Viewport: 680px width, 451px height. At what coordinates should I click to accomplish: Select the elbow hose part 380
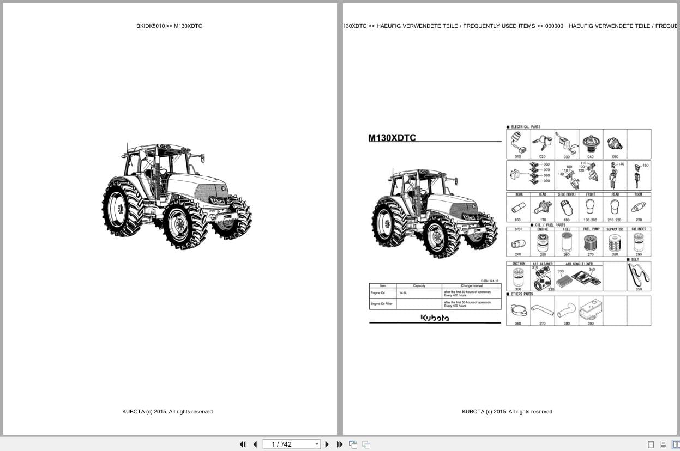[x=567, y=311]
